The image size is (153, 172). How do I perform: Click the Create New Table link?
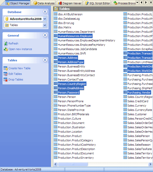(19, 68)
